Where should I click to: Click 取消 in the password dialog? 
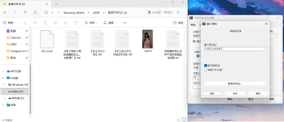click(235, 94)
